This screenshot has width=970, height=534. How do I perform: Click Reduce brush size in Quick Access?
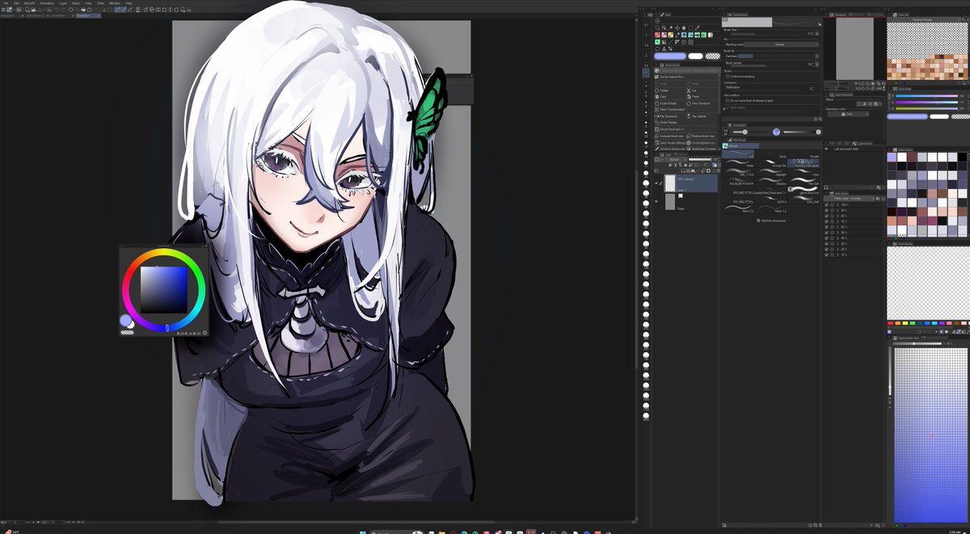tap(701, 136)
